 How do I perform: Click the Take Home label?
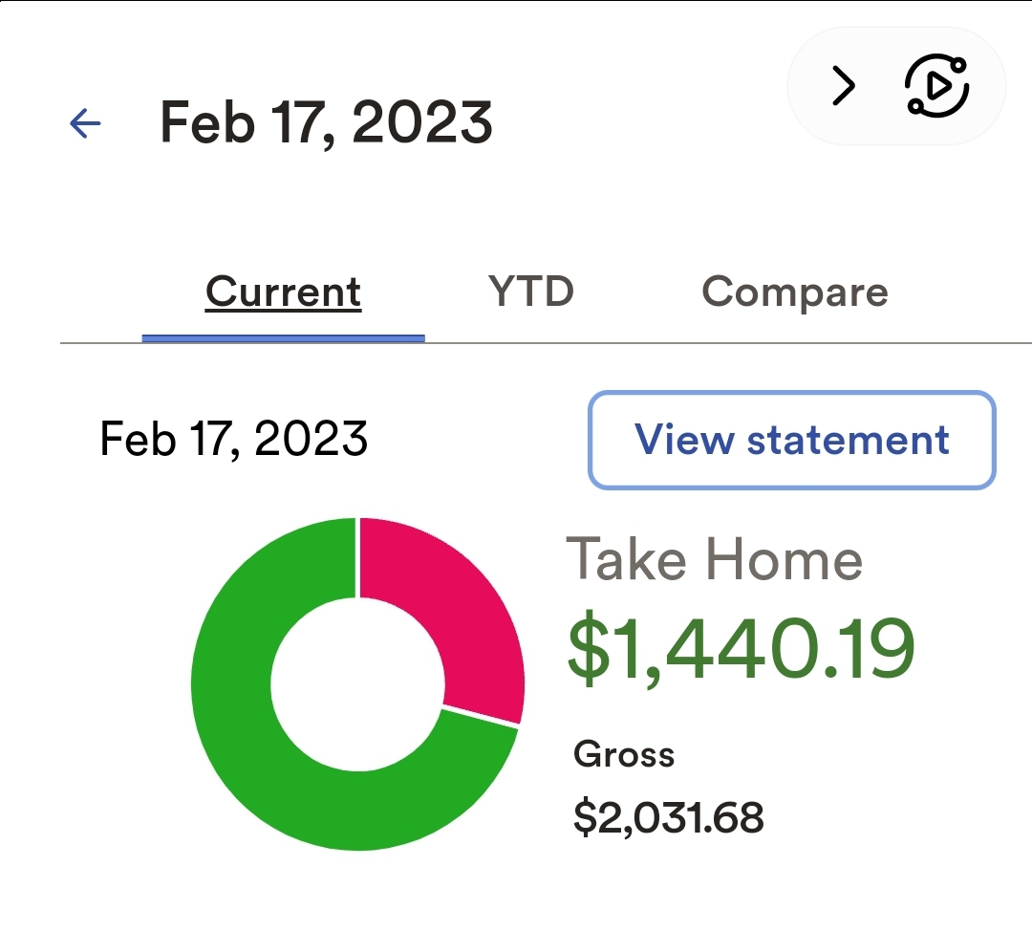(x=715, y=560)
